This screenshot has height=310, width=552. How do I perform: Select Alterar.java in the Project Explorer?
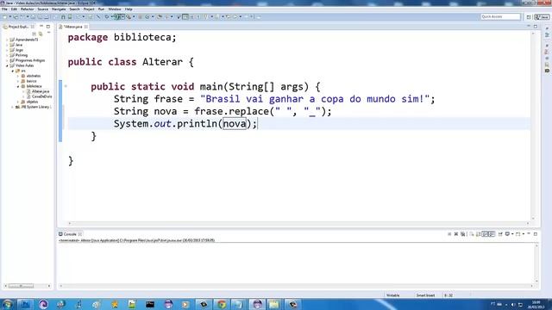(x=38, y=91)
